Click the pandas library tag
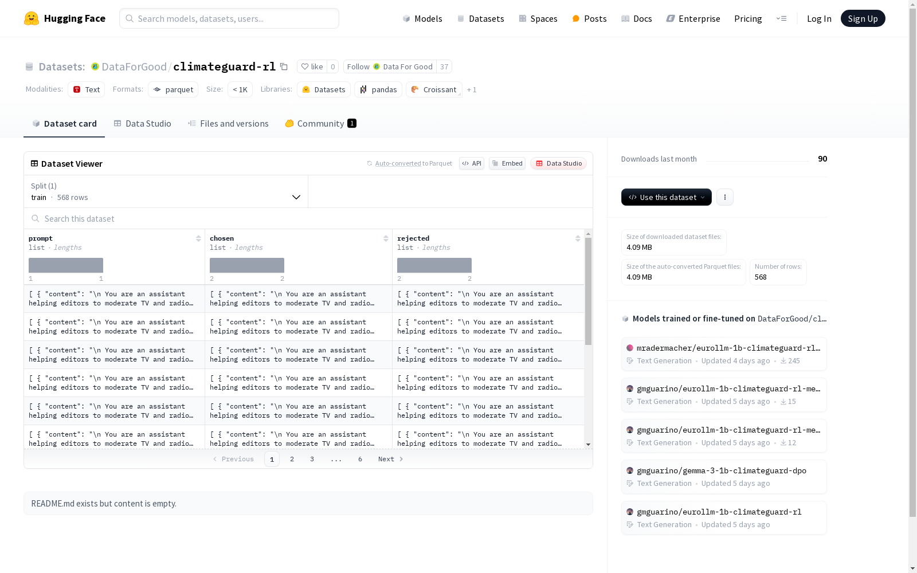The height and width of the screenshot is (573, 917). (x=378, y=89)
